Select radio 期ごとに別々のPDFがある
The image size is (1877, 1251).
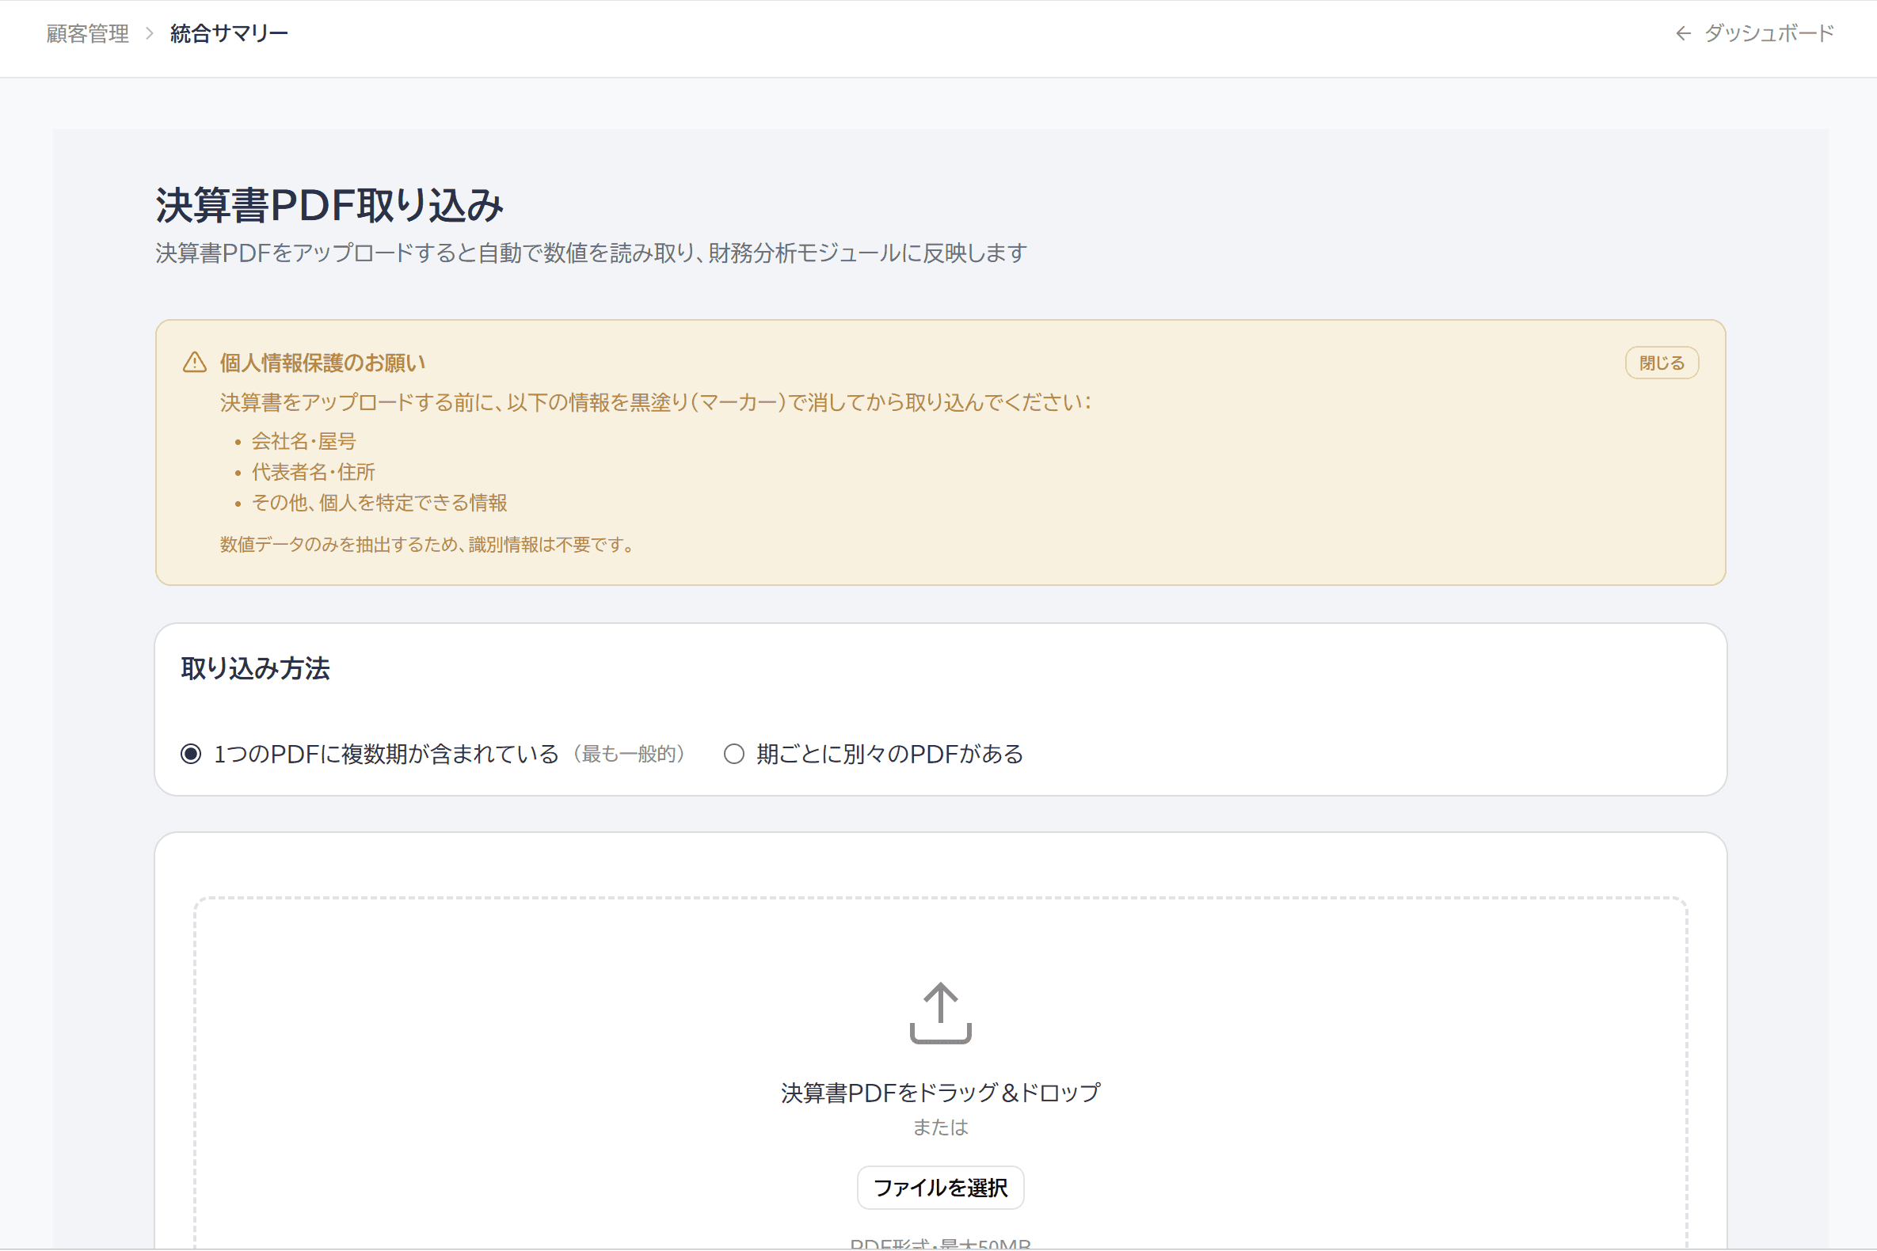(x=734, y=754)
